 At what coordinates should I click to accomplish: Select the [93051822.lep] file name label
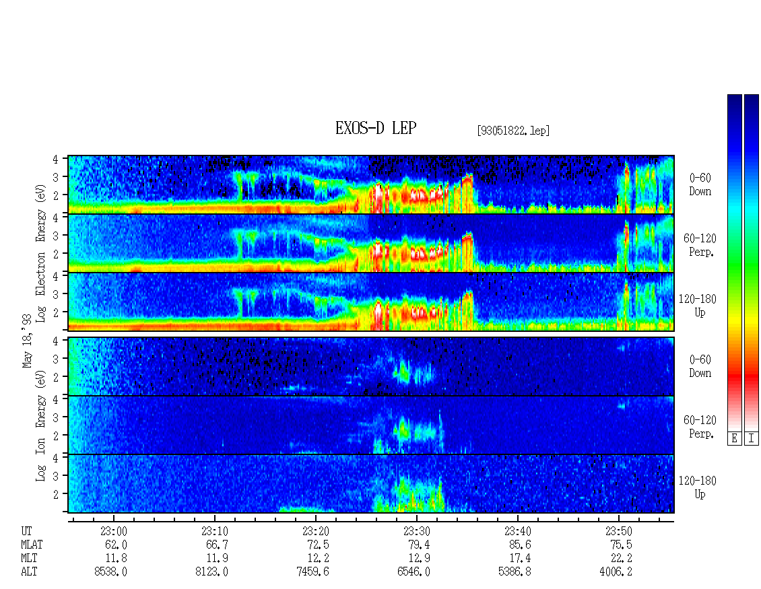click(513, 131)
